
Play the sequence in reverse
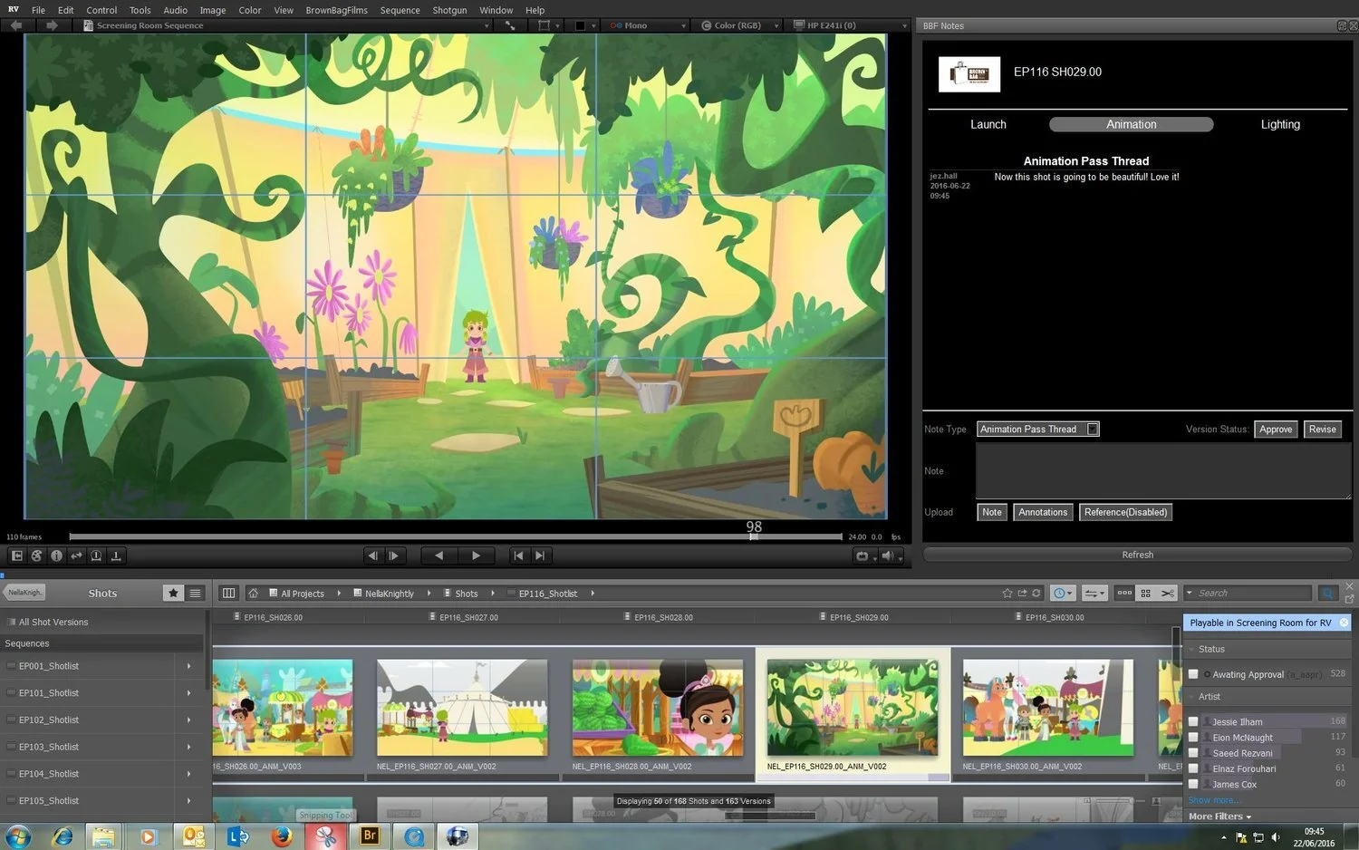coord(439,555)
